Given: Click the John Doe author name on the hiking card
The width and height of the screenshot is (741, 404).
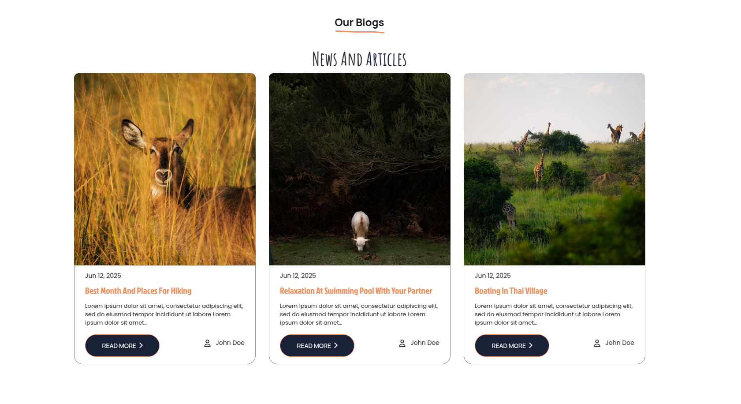Looking at the screenshot, I should [x=230, y=343].
